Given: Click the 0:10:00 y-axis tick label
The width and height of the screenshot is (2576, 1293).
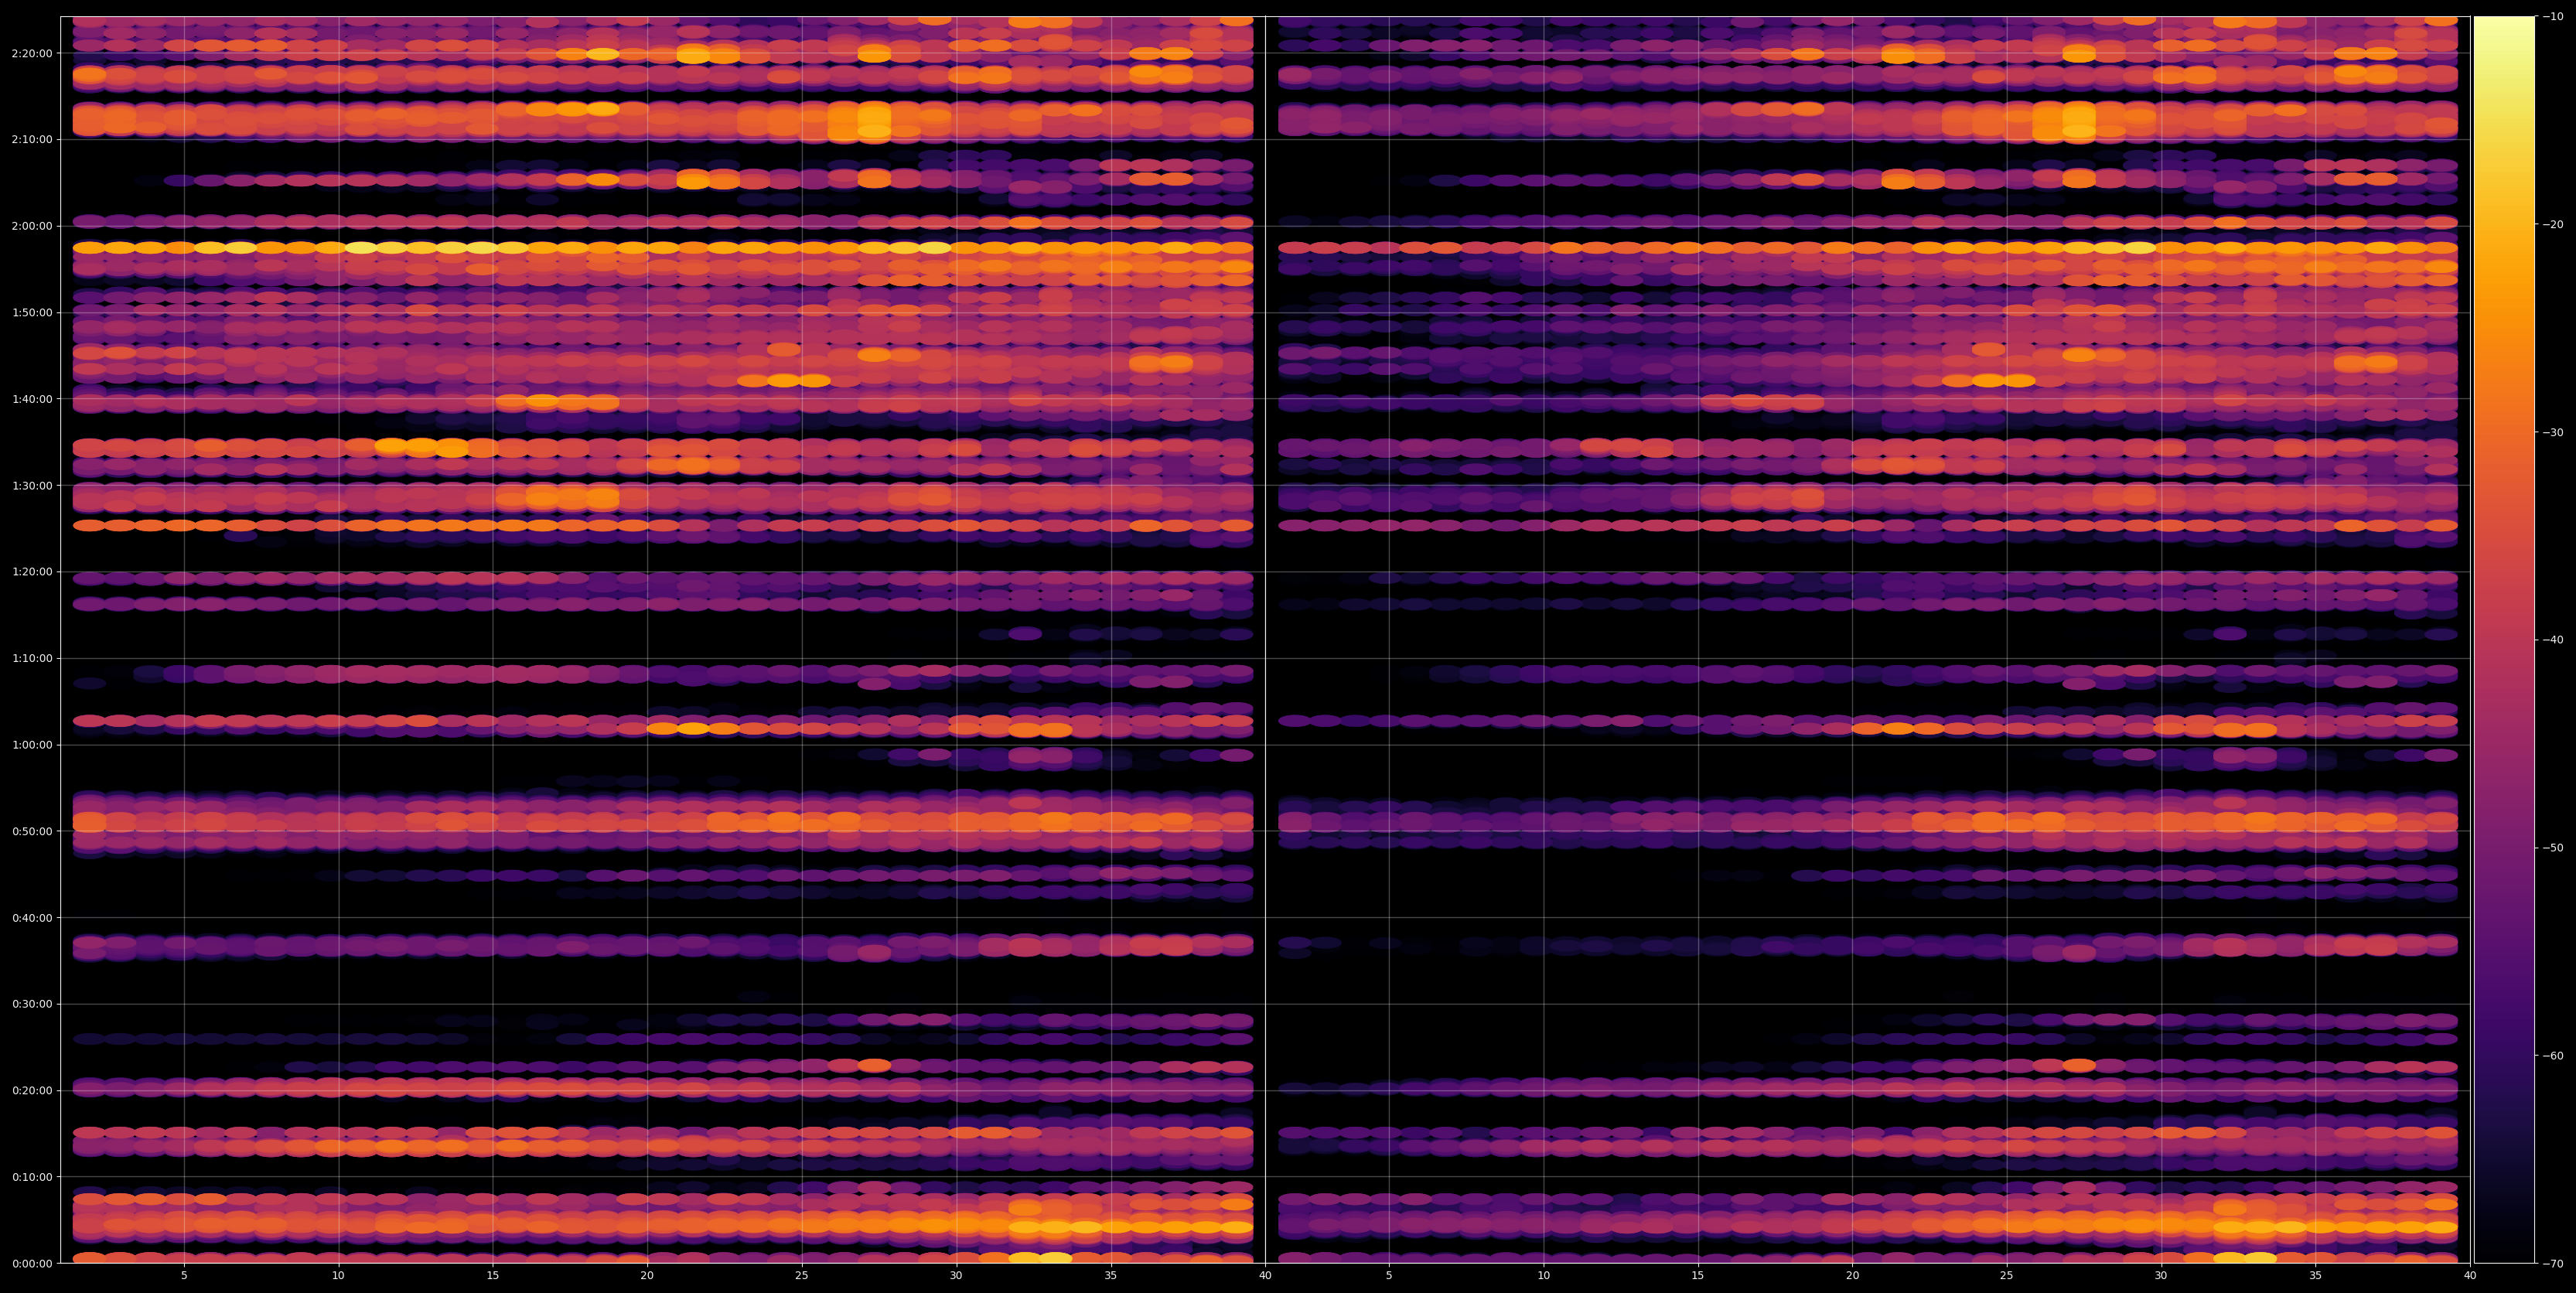Looking at the screenshot, I should 32,1177.
